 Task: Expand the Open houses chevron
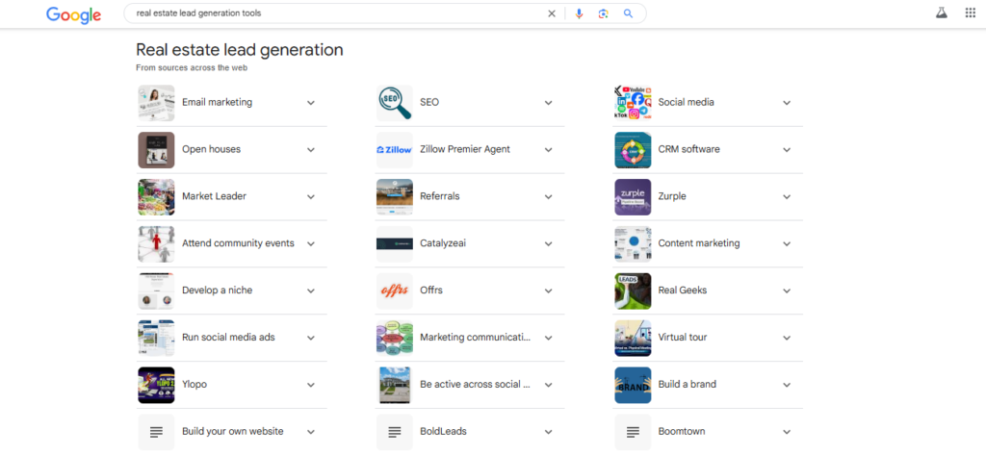[311, 150]
